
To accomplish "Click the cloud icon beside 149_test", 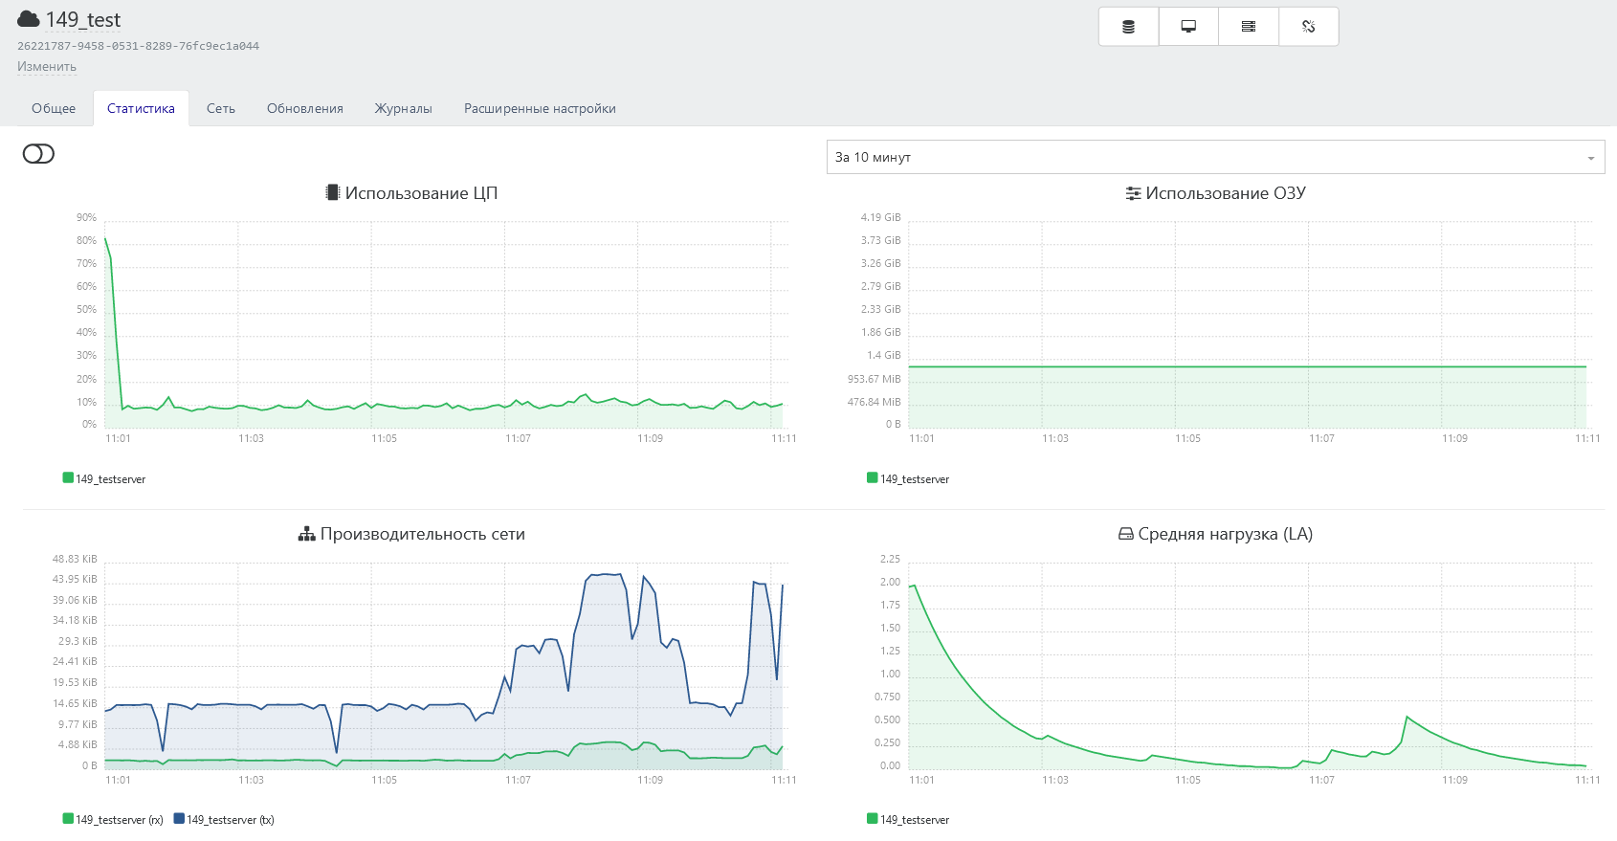I will point(29,19).
